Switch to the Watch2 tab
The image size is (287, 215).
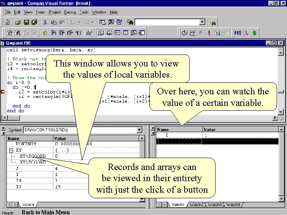pyautogui.click(x=197, y=205)
